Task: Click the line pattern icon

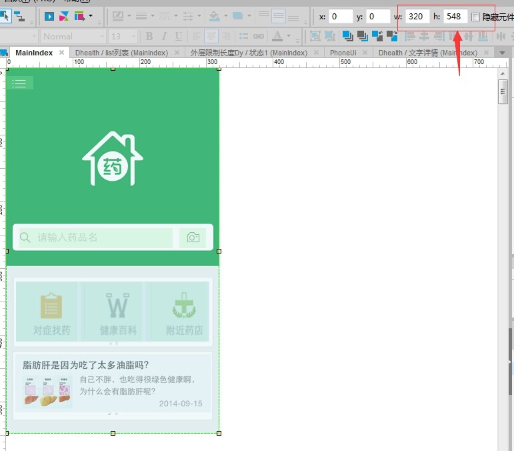Action: coord(165,16)
